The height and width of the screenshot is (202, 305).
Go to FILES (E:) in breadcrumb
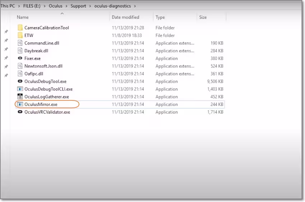tap(32, 6)
